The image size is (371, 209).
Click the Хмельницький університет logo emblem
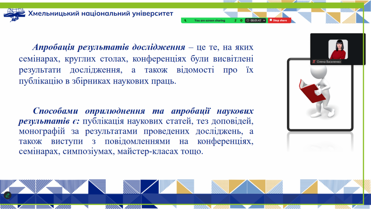[14, 14]
